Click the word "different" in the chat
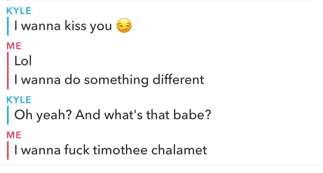The width and height of the screenshot is (323, 173). click(178, 79)
